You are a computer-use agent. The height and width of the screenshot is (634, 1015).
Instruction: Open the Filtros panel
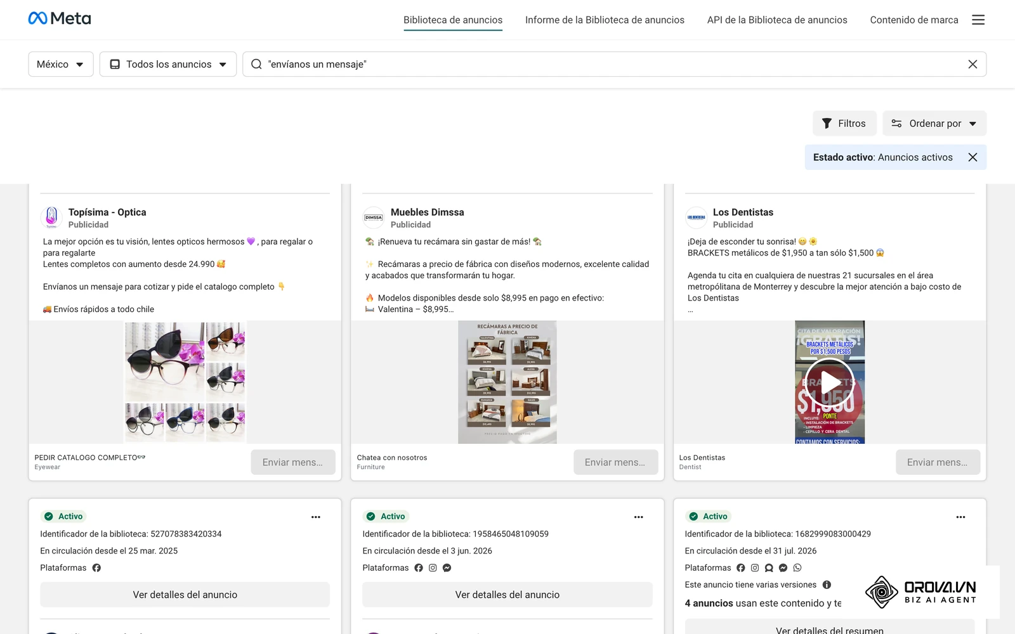[844, 124]
